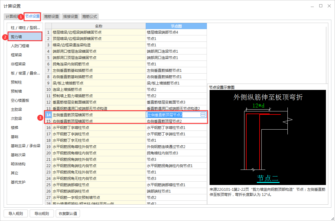Switch to the 节点设置 tab
This screenshot has height=221, width=335.
point(32,16)
